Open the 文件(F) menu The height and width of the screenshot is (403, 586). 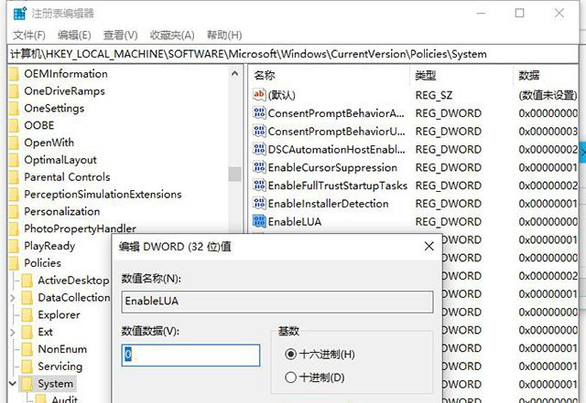coord(27,35)
